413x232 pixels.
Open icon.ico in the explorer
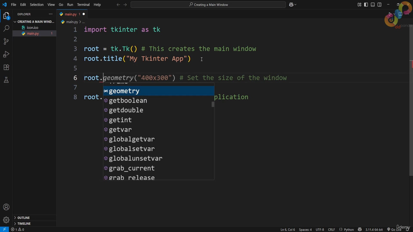click(32, 28)
